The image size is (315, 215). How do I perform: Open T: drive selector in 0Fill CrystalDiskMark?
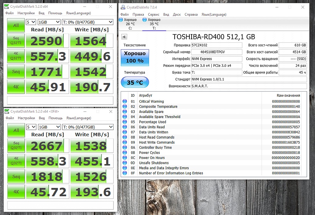coord(88,127)
